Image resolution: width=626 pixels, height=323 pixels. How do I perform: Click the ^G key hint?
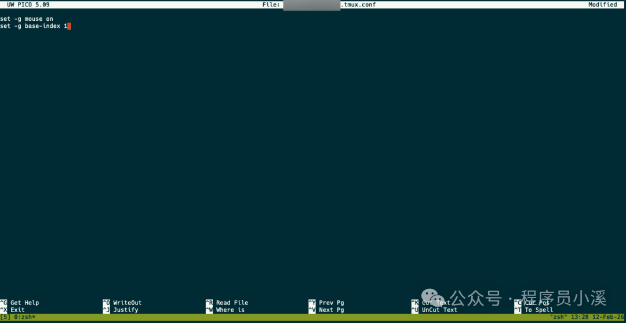pos(3,303)
